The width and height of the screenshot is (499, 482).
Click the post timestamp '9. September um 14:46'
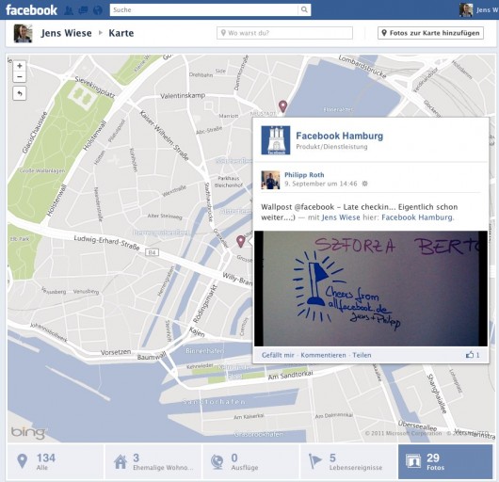pos(321,184)
